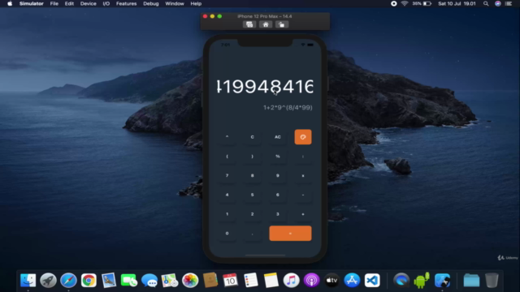Tap the minus operator key
Screen dimensions: 520x292
tap(303, 195)
